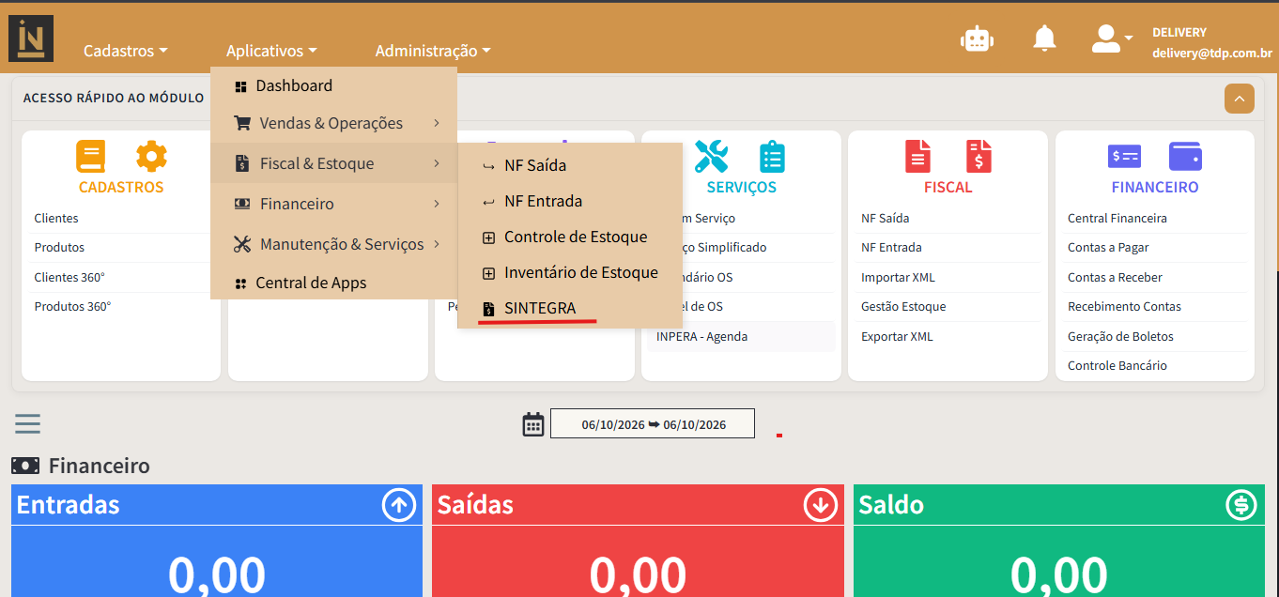Open the robot assistant icon
This screenshot has height=597, width=1279.
point(977,38)
